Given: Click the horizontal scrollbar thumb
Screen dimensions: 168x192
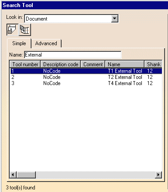Looking at the screenshot, I should tap(26, 175).
